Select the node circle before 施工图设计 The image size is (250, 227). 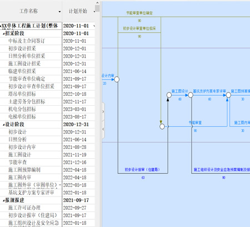coord(169,95)
